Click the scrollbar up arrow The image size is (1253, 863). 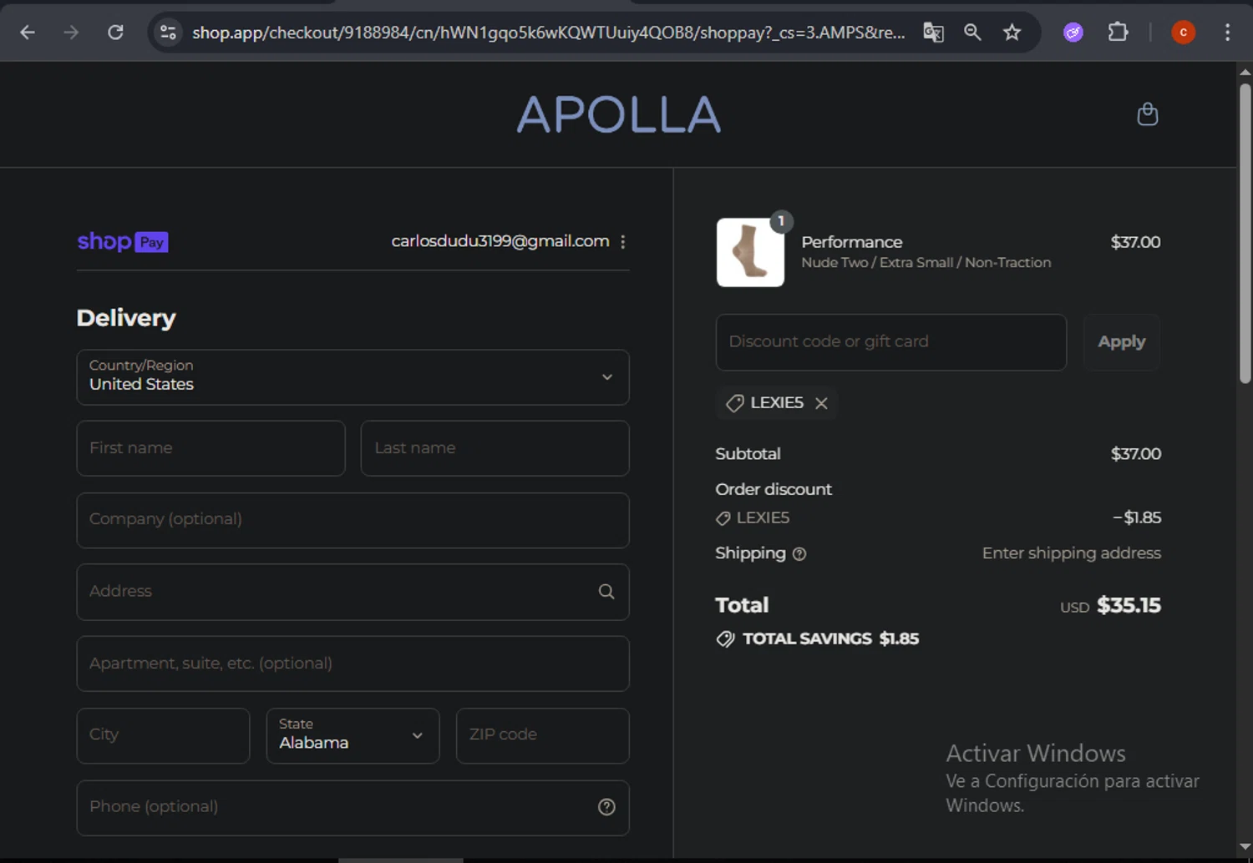point(1245,72)
